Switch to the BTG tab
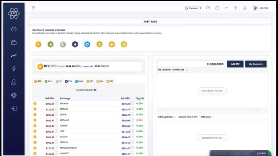Image resolution: width=278 pixels, height=156 pixels. point(110,81)
